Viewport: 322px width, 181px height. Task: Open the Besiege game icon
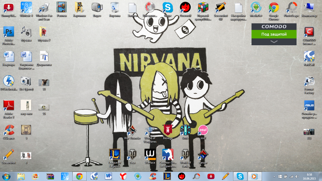tap(167, 132)
